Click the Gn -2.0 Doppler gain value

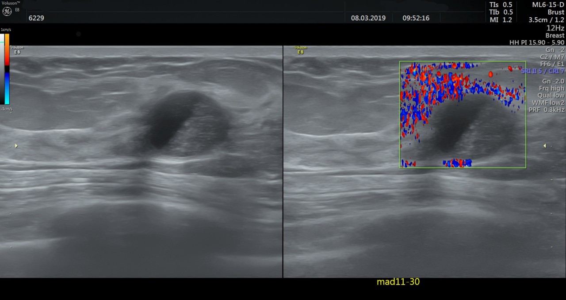pyautogui.click(x=553, y=81)
